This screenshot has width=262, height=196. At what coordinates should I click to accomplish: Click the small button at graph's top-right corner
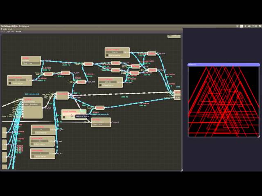coord(174,36)
